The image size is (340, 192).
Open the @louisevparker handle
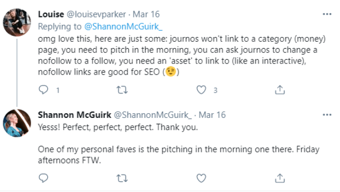coord(96,14)
